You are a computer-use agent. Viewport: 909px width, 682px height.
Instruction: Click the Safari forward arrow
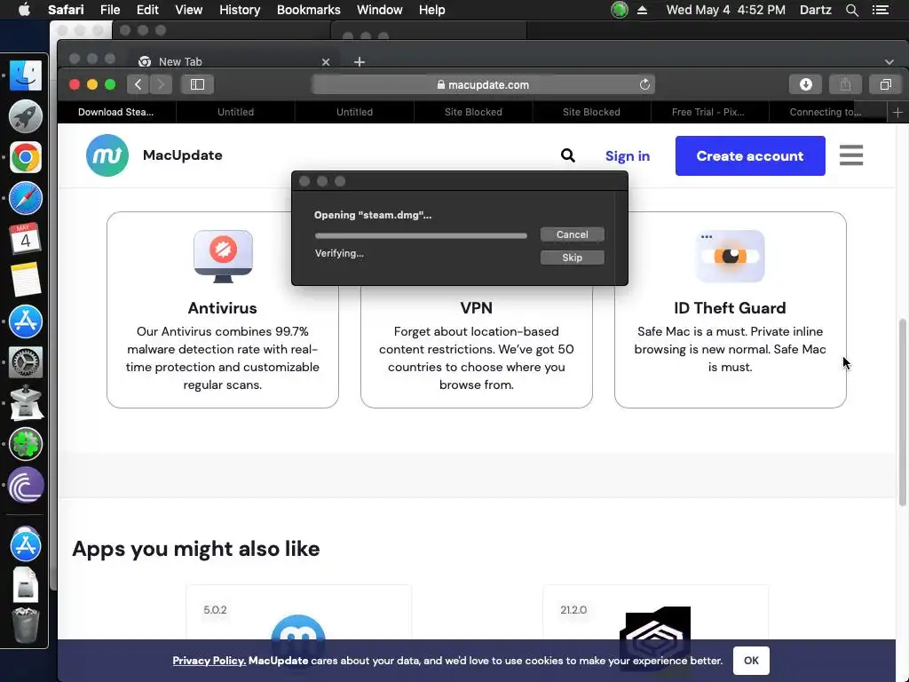point(162,84)
